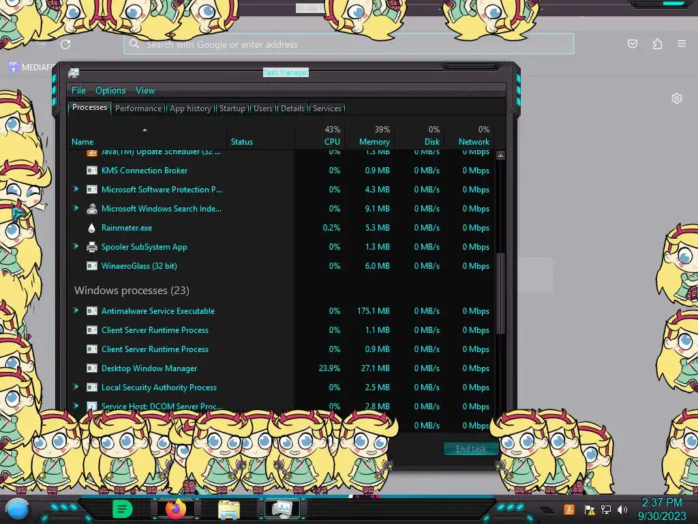698x524 pixels.
Task: Click the process list vertical scrollbar thumb
Action: pos(500,293)
